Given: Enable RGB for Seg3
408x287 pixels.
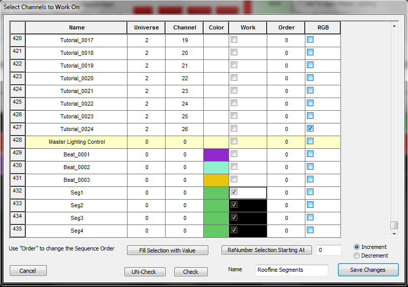Looking at the screenshot, I should (310, 217).
